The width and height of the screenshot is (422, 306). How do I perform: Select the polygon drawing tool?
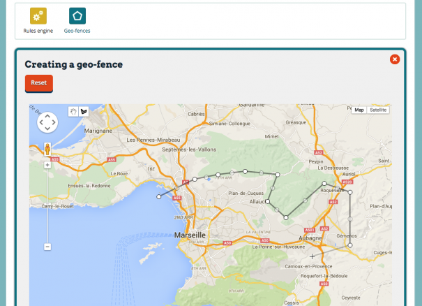[x=84, y=110]
